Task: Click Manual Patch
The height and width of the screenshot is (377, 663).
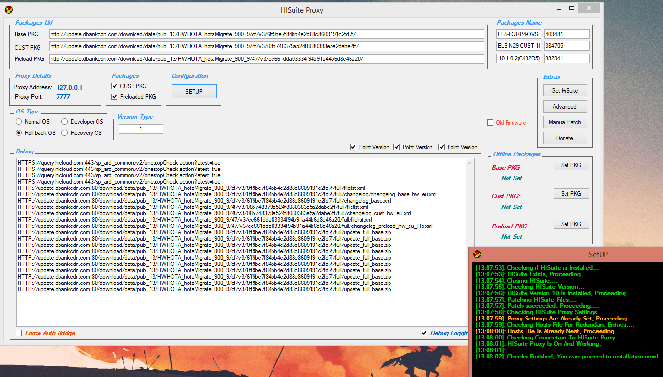Action: [x=565, y=122]
